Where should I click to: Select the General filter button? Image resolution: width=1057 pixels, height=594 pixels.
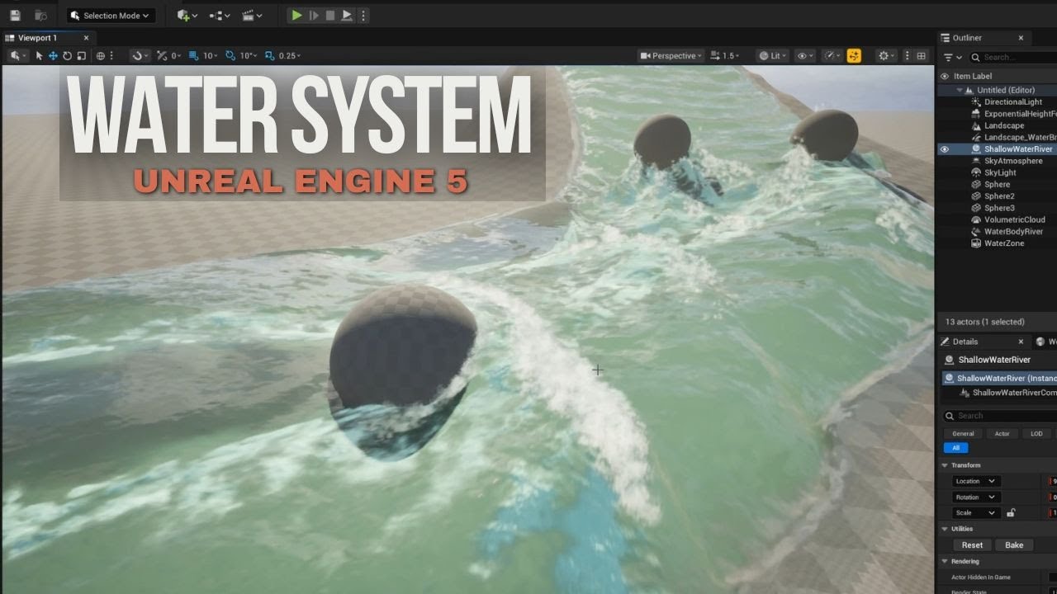point(963,433)
